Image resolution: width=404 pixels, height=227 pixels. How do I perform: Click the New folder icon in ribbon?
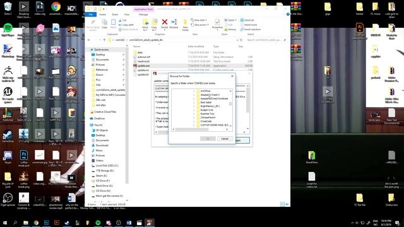click(185, 22)
